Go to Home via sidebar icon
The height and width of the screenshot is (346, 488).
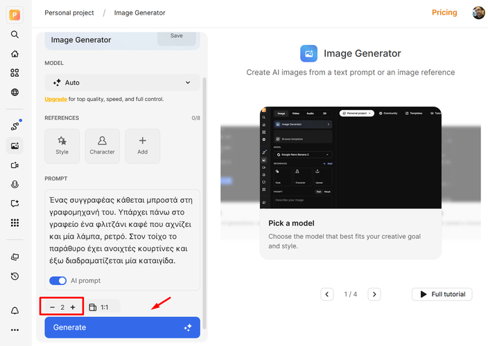tap(15, 54)
